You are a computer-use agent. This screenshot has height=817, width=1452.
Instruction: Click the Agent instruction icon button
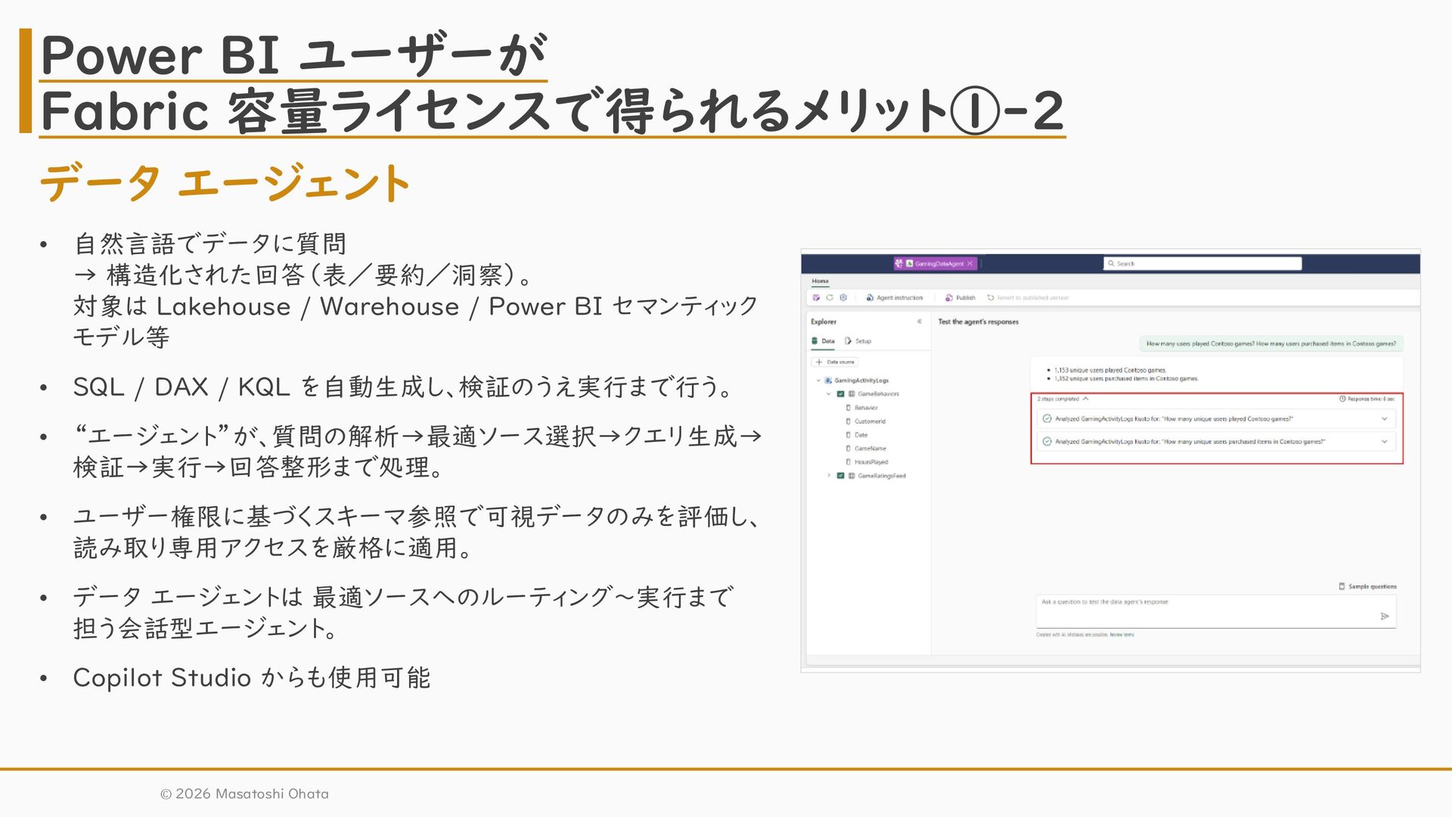[870, 297]
